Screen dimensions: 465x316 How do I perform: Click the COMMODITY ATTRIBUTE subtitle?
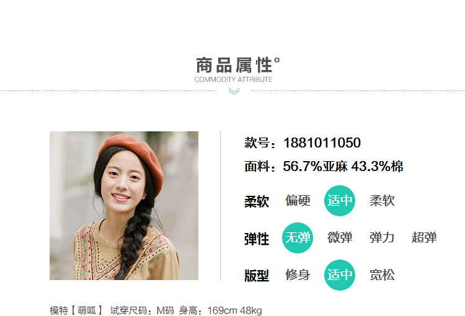(233, 79)
